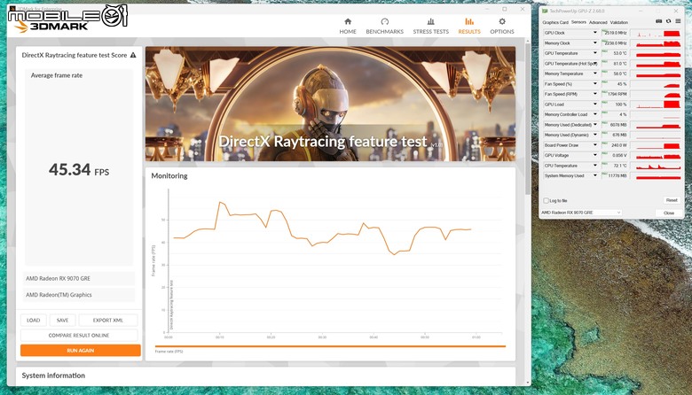Refresh GPU-Z sensors with the refresh icon
This screenshot has height=395, width=692.
point(669,21)
